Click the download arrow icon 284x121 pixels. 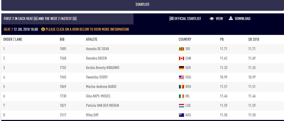point(231,18)
